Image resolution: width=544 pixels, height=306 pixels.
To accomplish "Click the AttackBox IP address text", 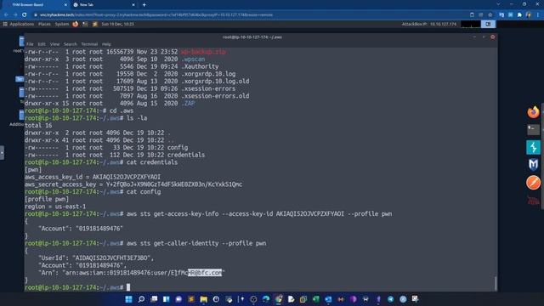I will click(x=429, y=25).
